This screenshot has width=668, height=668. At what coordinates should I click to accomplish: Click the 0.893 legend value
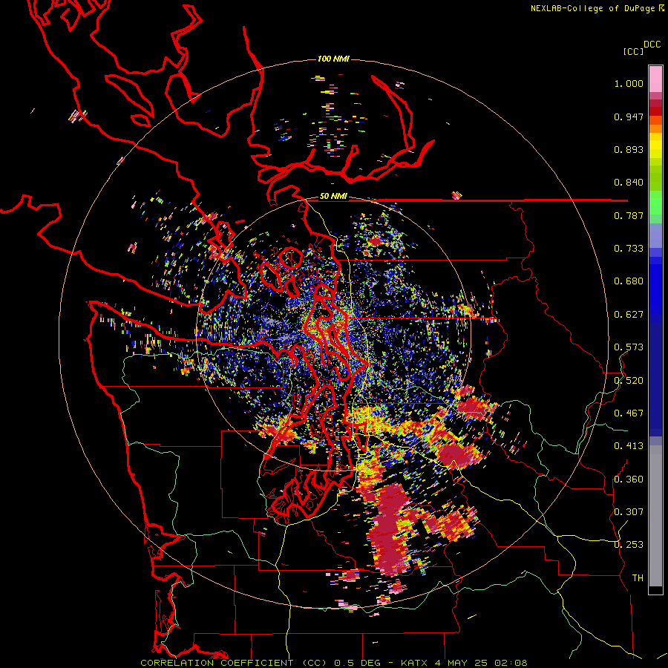point(629,149)
